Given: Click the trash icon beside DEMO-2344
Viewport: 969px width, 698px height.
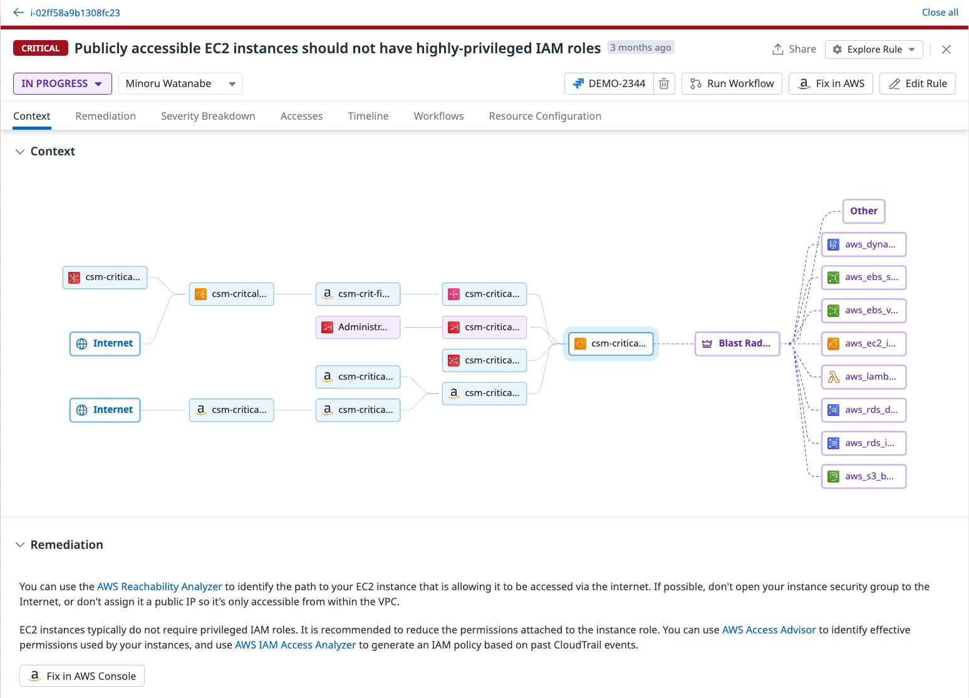Looking at the screenshot, I should pos(664,83).
